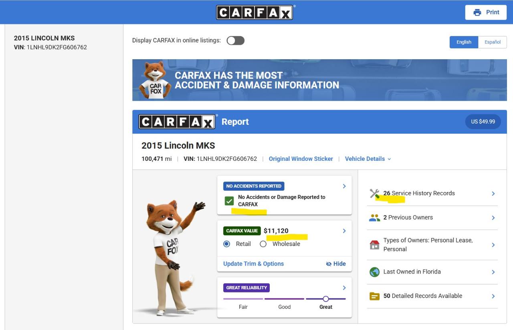
Task: Click the accident and damage information banner
Action: (319, 80)
